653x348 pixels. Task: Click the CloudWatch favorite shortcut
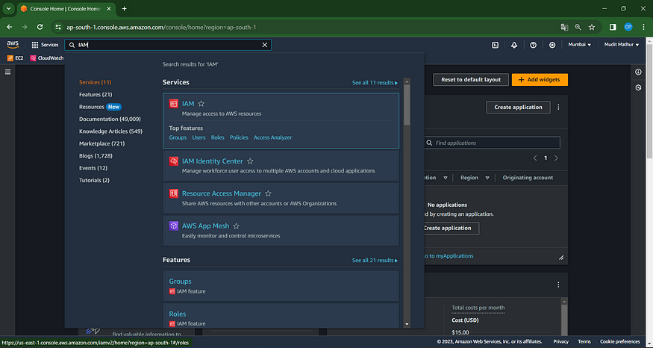46,58
